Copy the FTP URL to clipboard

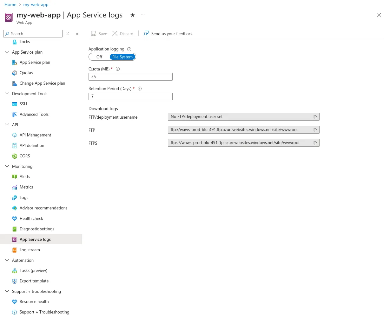(x=315, y=130)
